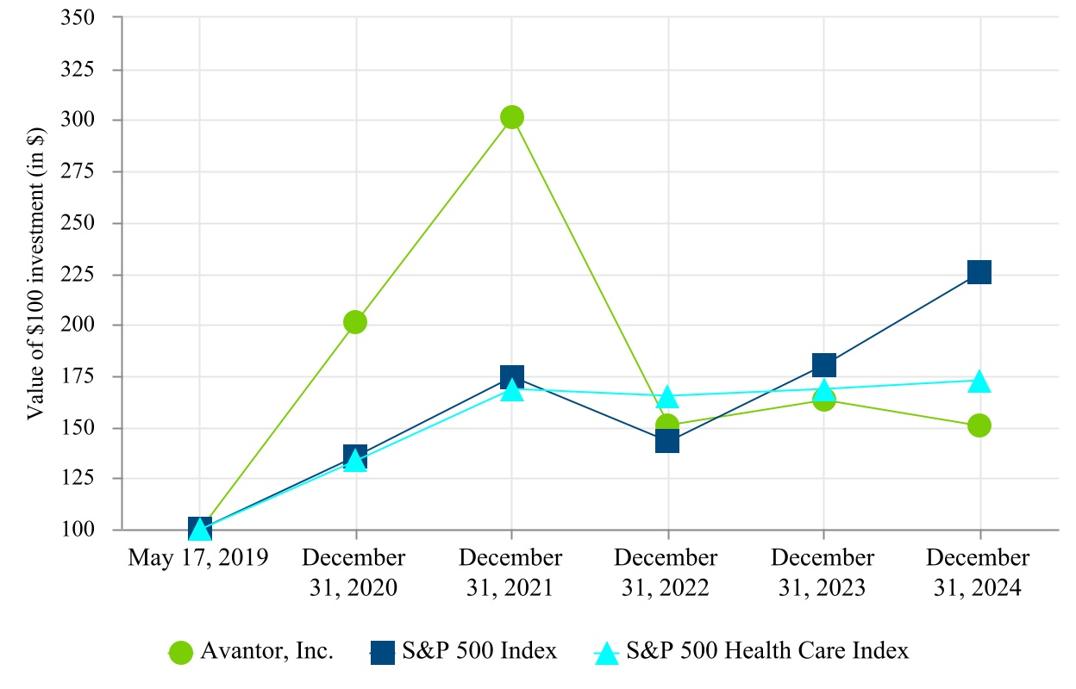
Task: Select Avantor's December 31, 2020 green circle
Action: (x=355, y=322)
